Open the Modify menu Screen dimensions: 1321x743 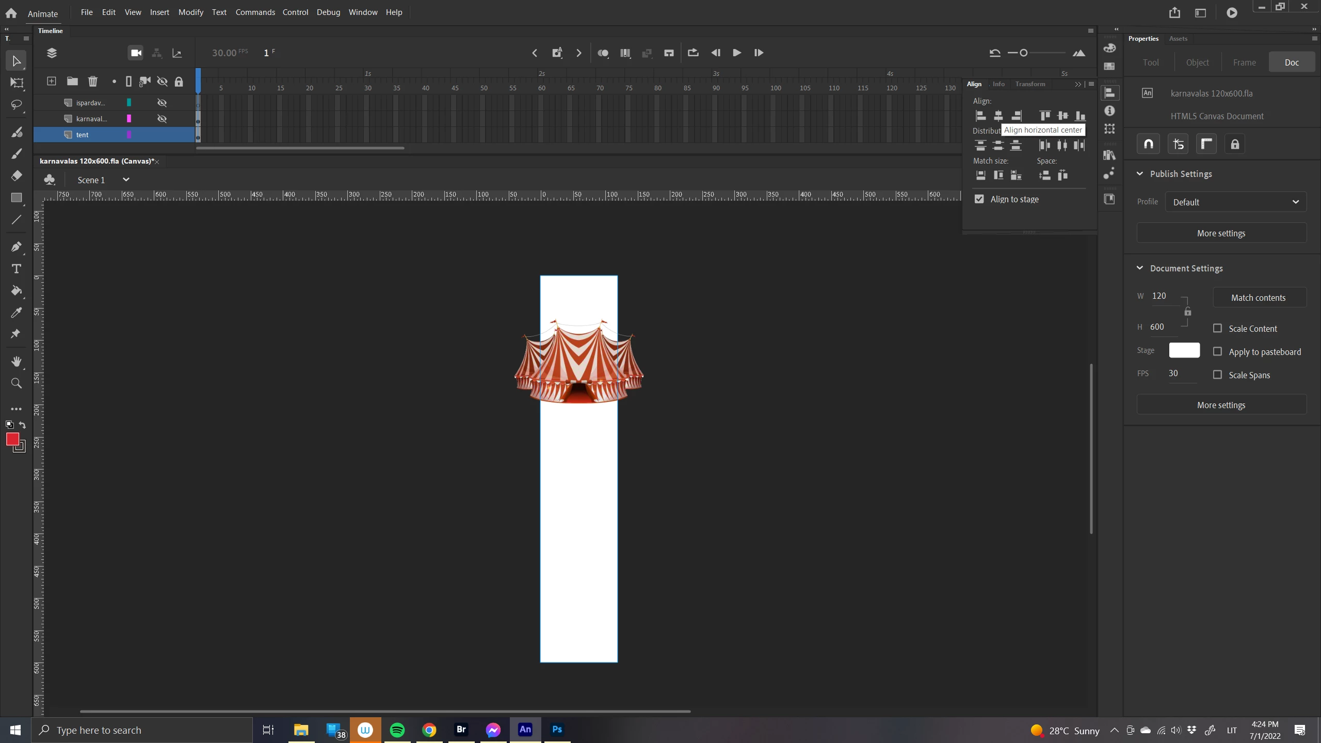[190, 12]
